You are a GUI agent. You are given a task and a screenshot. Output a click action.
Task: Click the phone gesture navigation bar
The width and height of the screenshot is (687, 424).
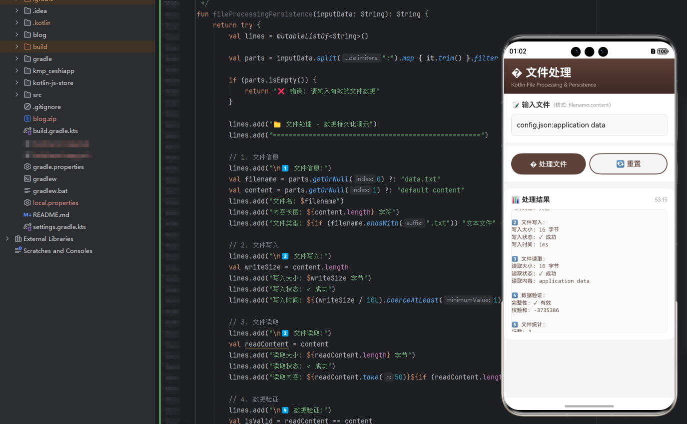pos(589,406)
